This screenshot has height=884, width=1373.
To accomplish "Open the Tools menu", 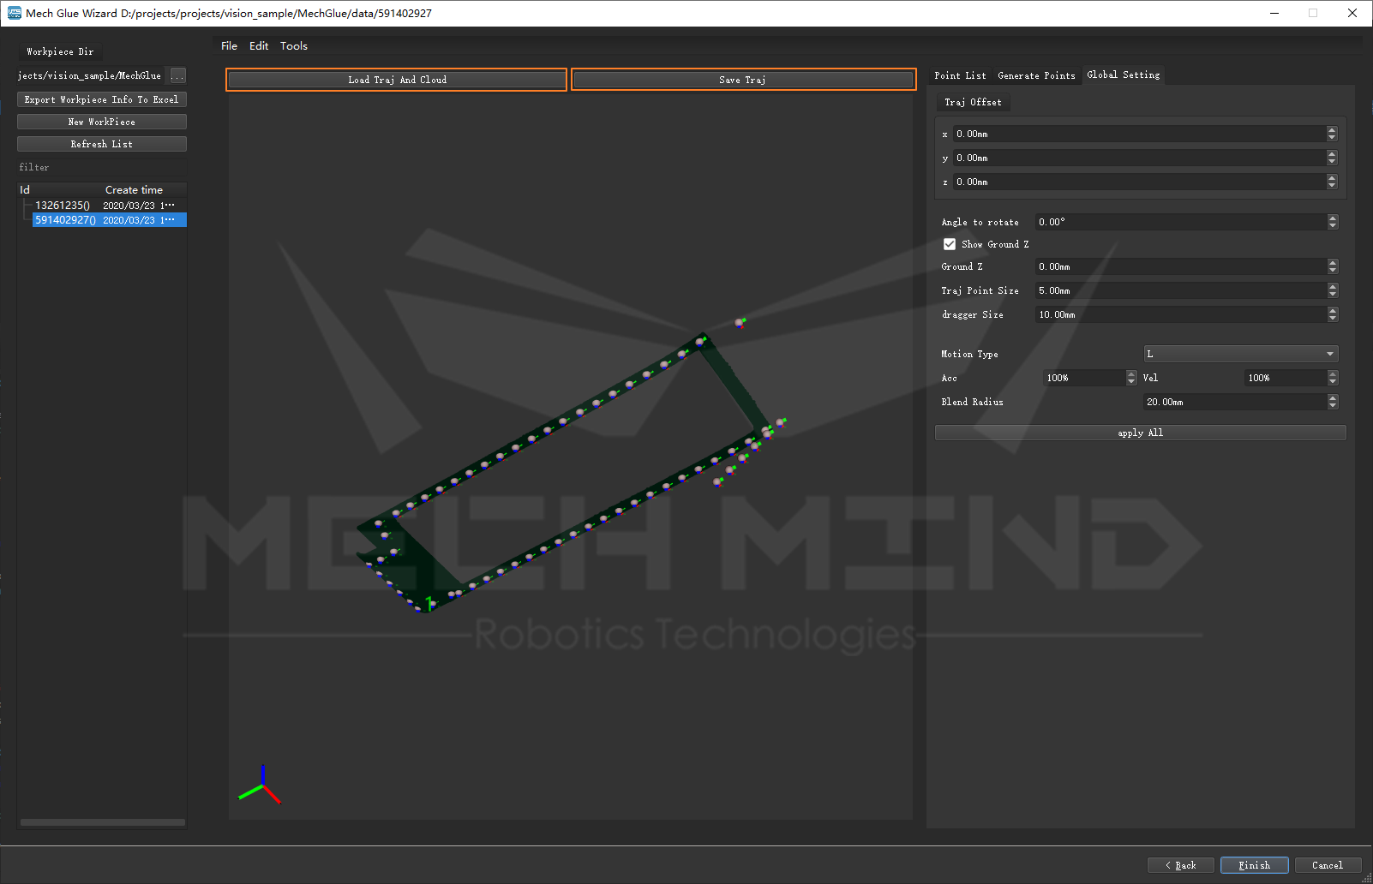I will click(x=293, y=46).
